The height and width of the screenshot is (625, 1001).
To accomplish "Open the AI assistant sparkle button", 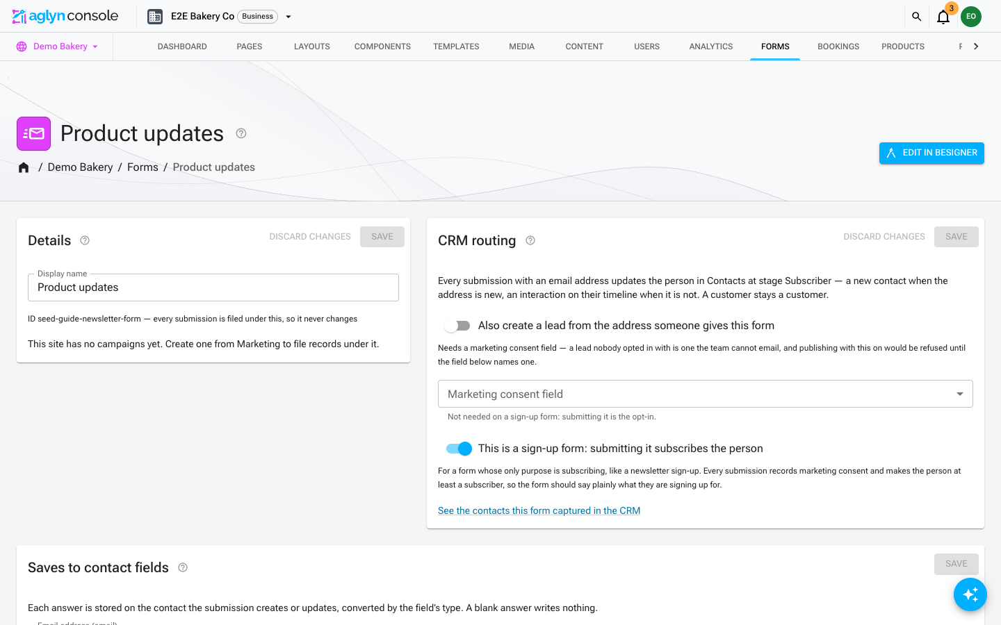I will [970, 594].
